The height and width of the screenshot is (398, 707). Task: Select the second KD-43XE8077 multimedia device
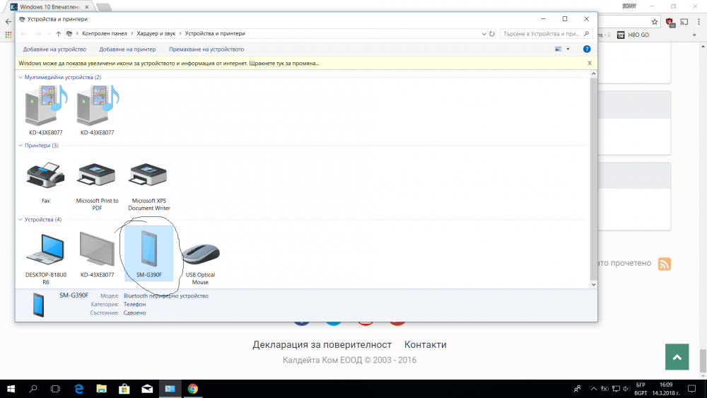[x=97, y=110]
